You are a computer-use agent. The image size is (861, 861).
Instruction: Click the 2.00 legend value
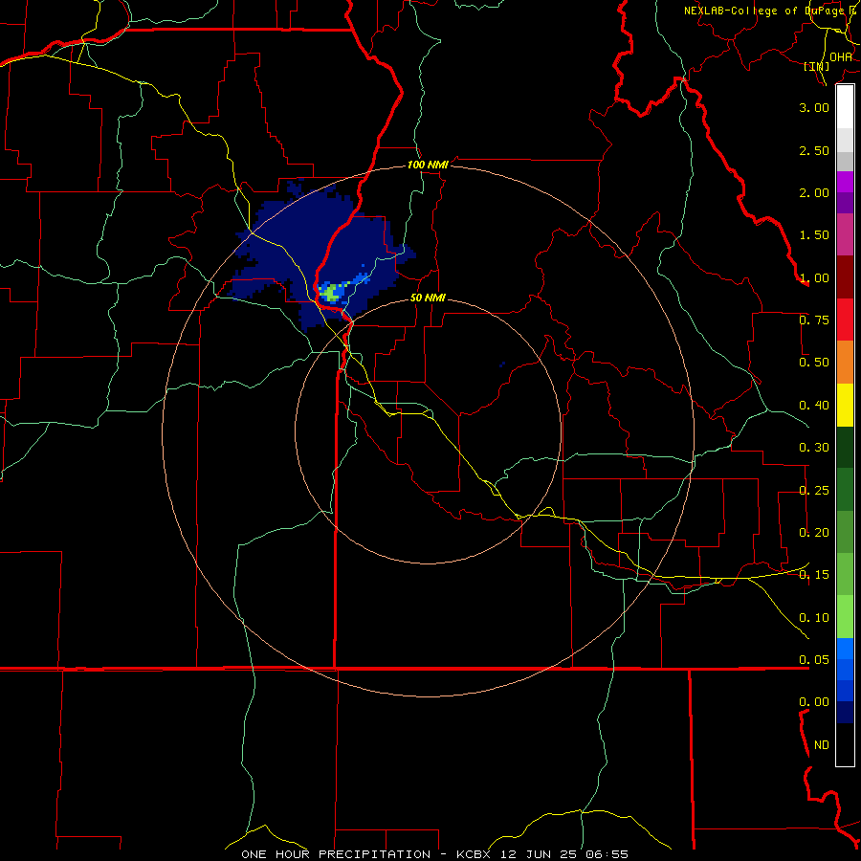tap(814, 192)
